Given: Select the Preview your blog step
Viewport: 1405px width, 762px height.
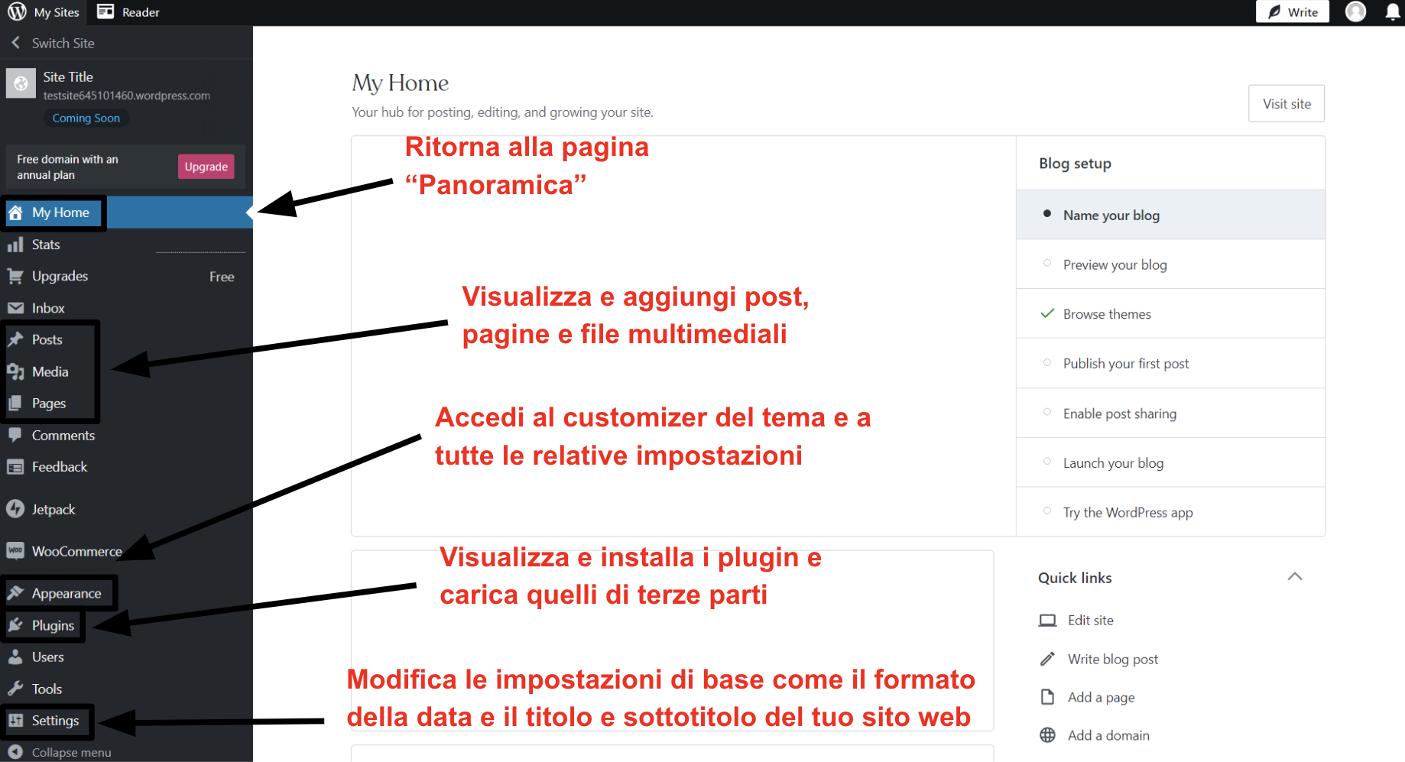Looking at the screenshot, I should pos(1170,264).
